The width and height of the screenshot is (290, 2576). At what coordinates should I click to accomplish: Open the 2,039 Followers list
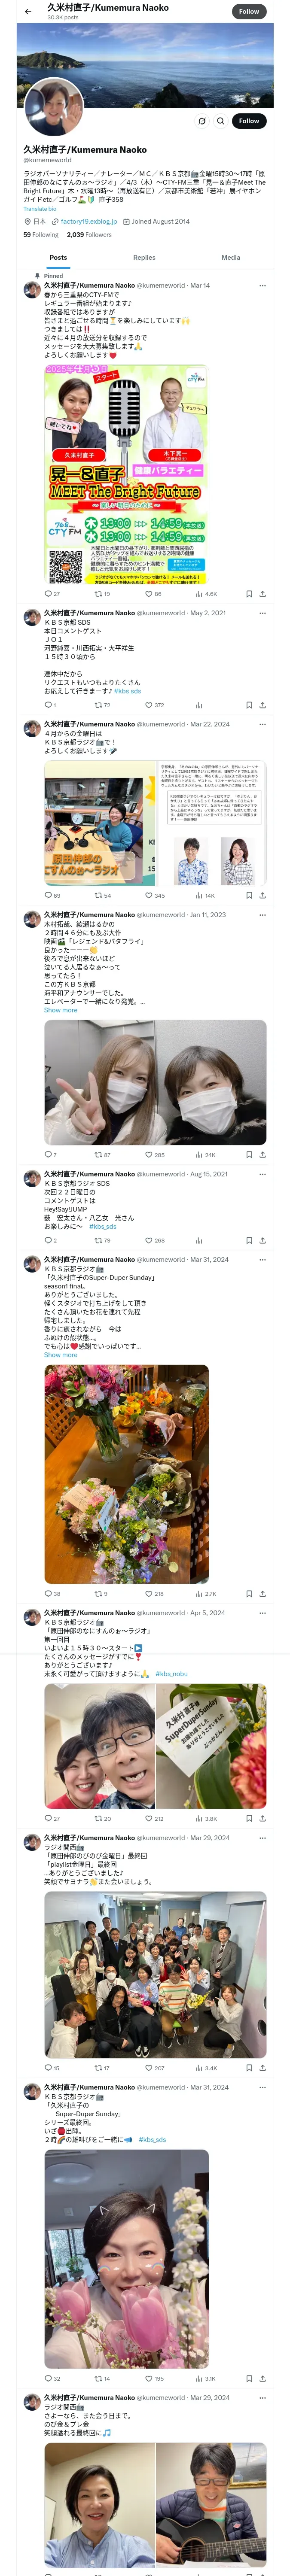click(x=89, y=235)
